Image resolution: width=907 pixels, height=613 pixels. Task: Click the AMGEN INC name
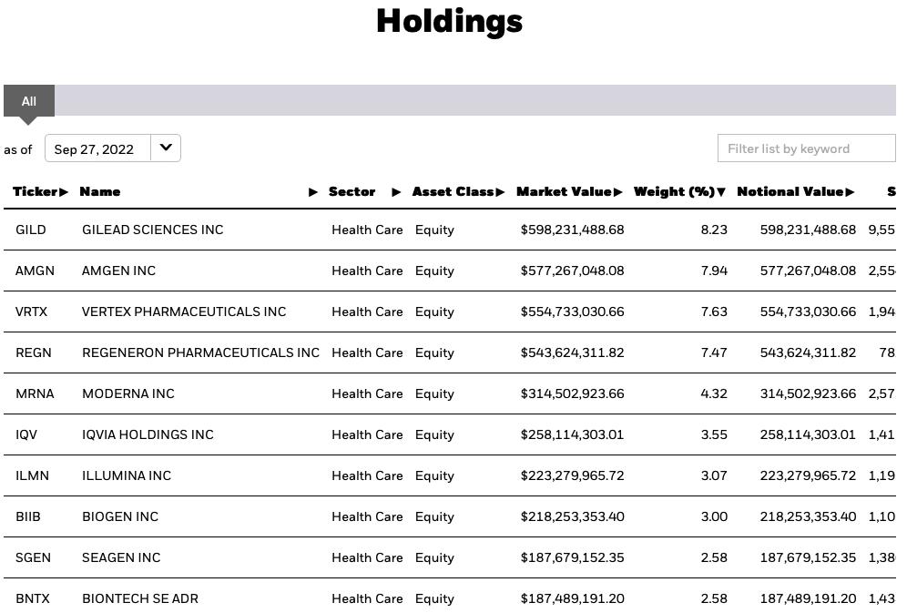(118, 271)
